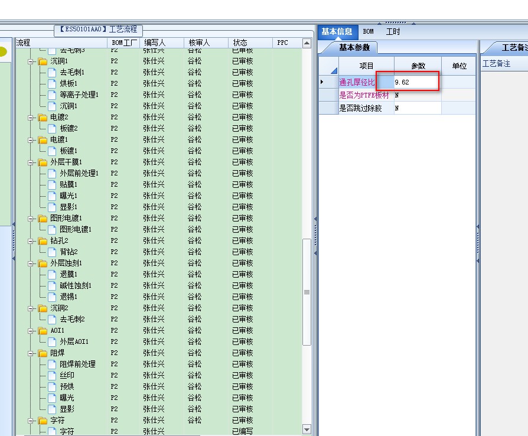Sort by the 状态 column header

tap(250, 43)
